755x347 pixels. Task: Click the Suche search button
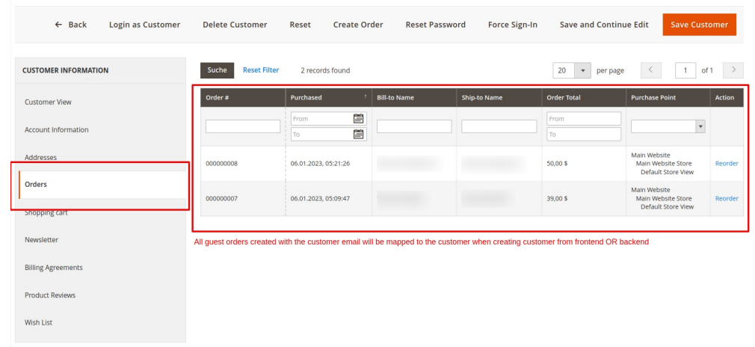pos(217,70)
